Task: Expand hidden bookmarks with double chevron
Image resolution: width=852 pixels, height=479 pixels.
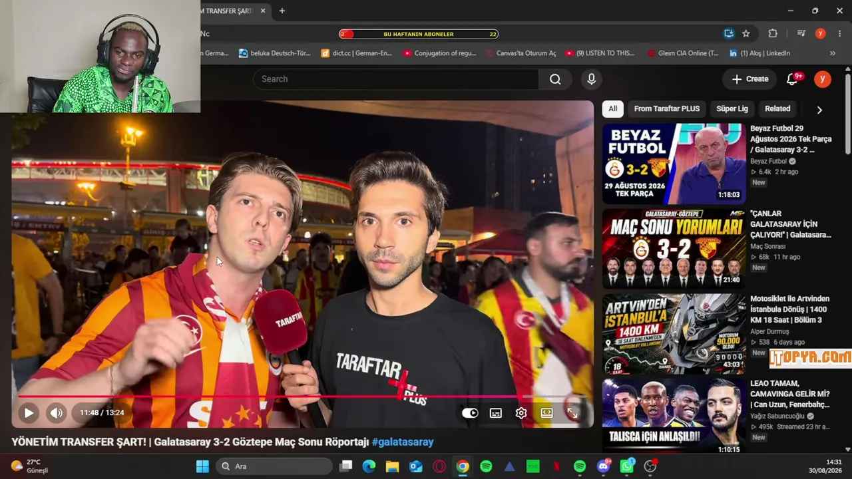Action: click(x=832, y=53)
